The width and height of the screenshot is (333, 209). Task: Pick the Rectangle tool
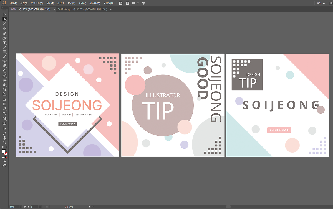coord(4,52)
